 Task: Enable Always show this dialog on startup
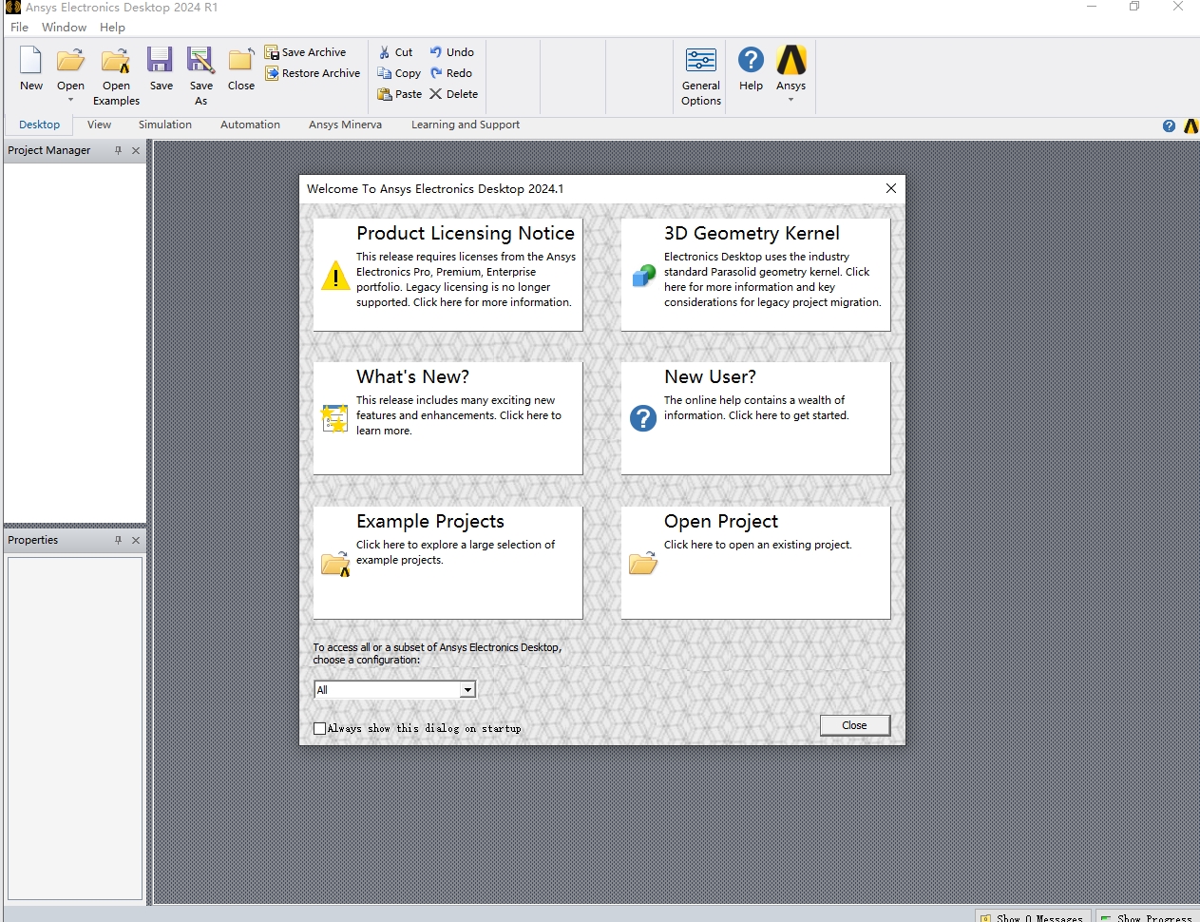pos(320,729)
